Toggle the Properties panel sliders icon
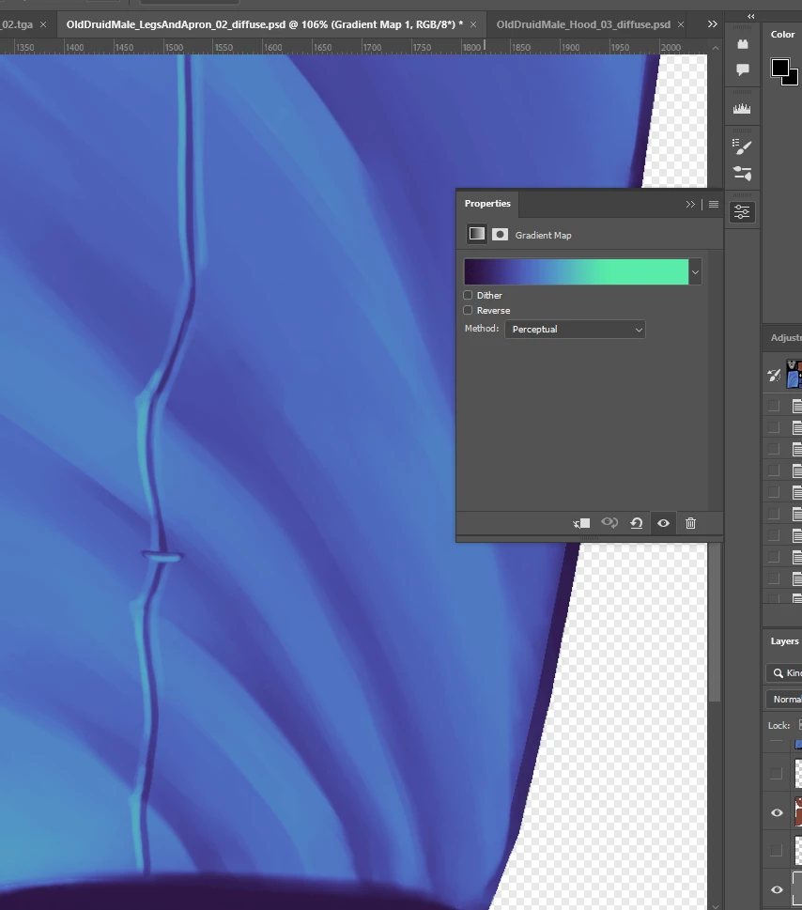Image resolution: width=802 pixels, height=910 pixels. [742, 212]
